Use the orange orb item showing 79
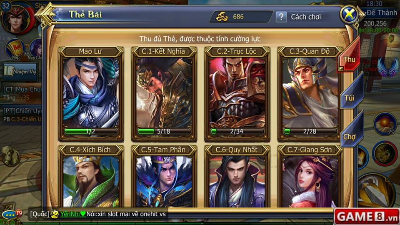The height and width of the screenshot is (225, 400). [385, 124]
